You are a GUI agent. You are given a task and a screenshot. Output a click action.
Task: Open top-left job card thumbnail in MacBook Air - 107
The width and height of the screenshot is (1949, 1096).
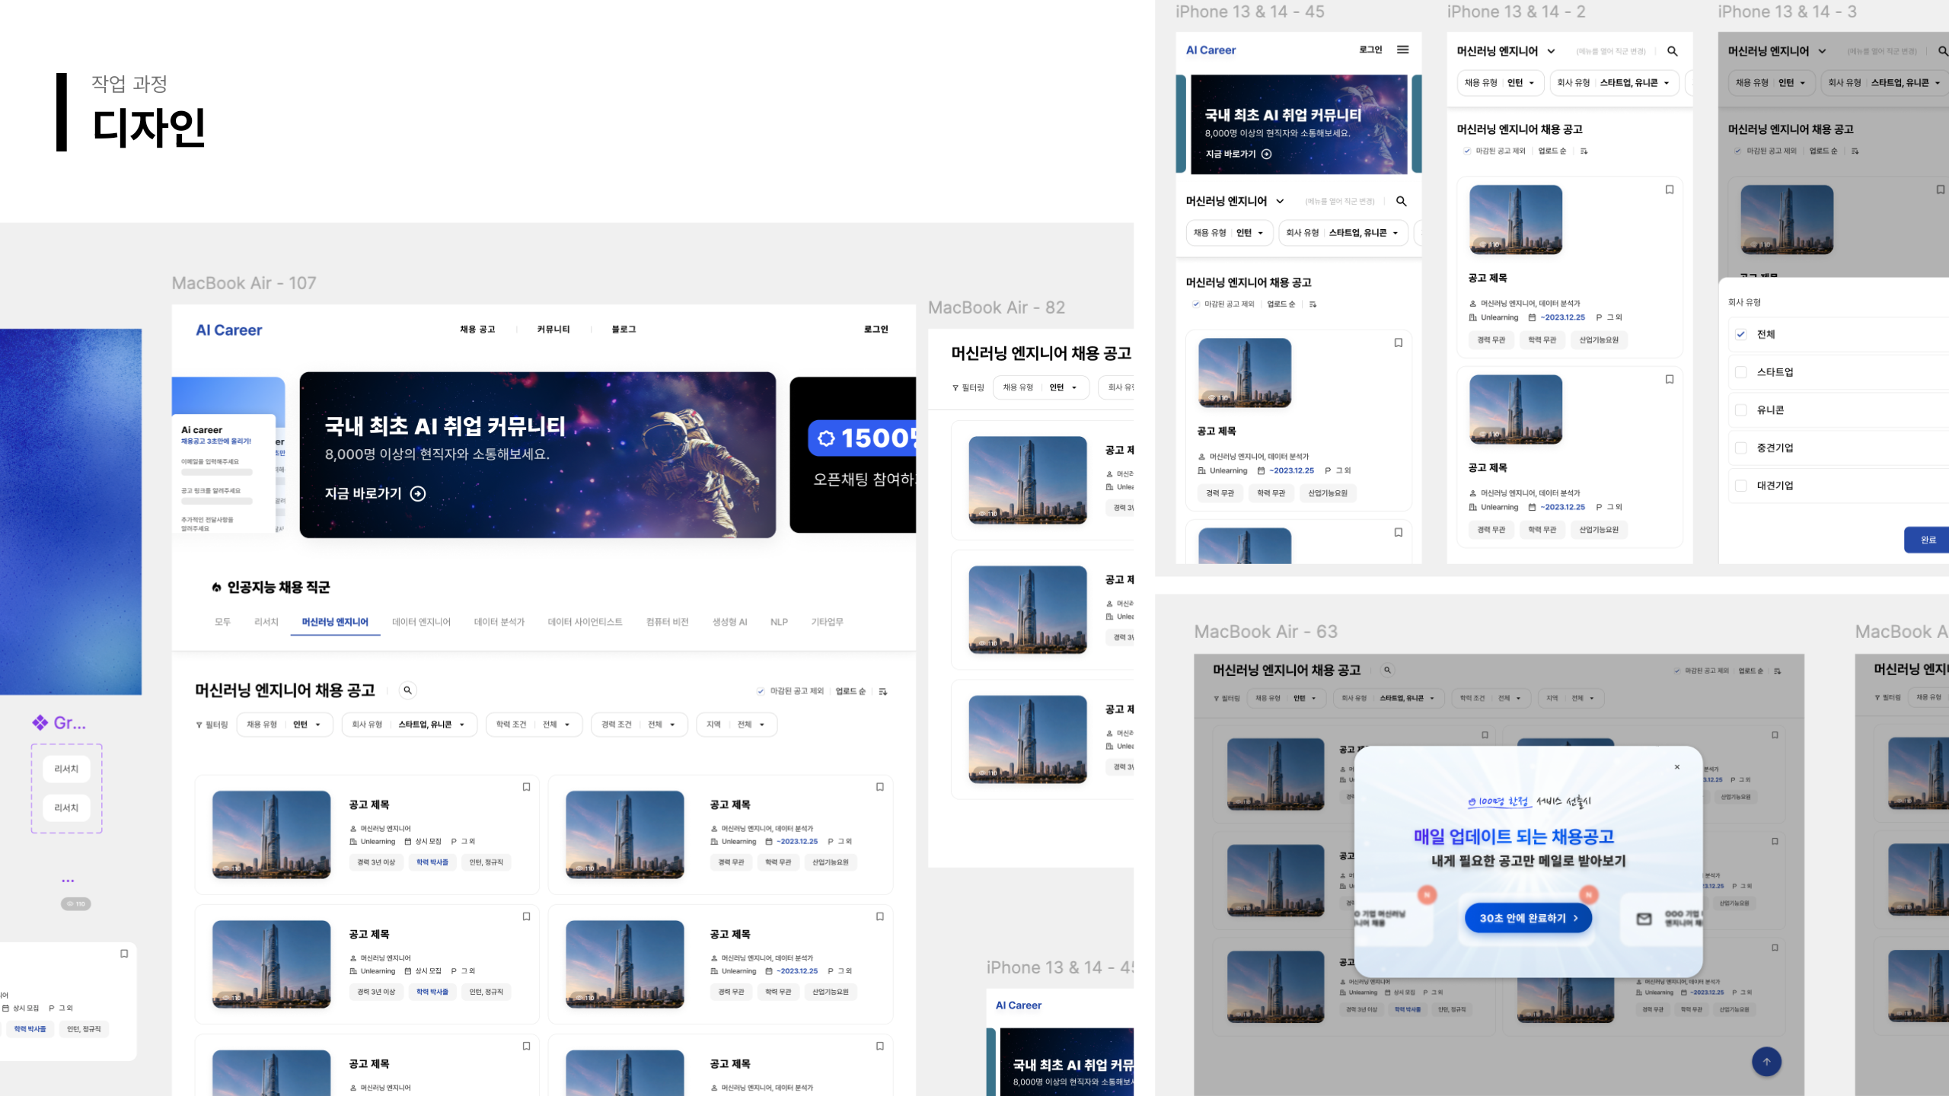[x=271, y=834]
